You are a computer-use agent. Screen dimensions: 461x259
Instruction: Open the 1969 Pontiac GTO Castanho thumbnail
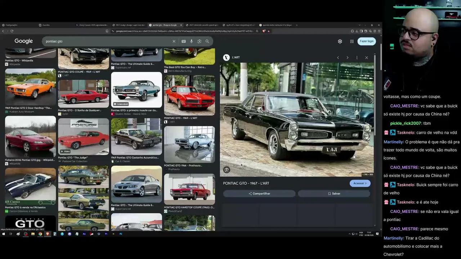tap(136, 137)
